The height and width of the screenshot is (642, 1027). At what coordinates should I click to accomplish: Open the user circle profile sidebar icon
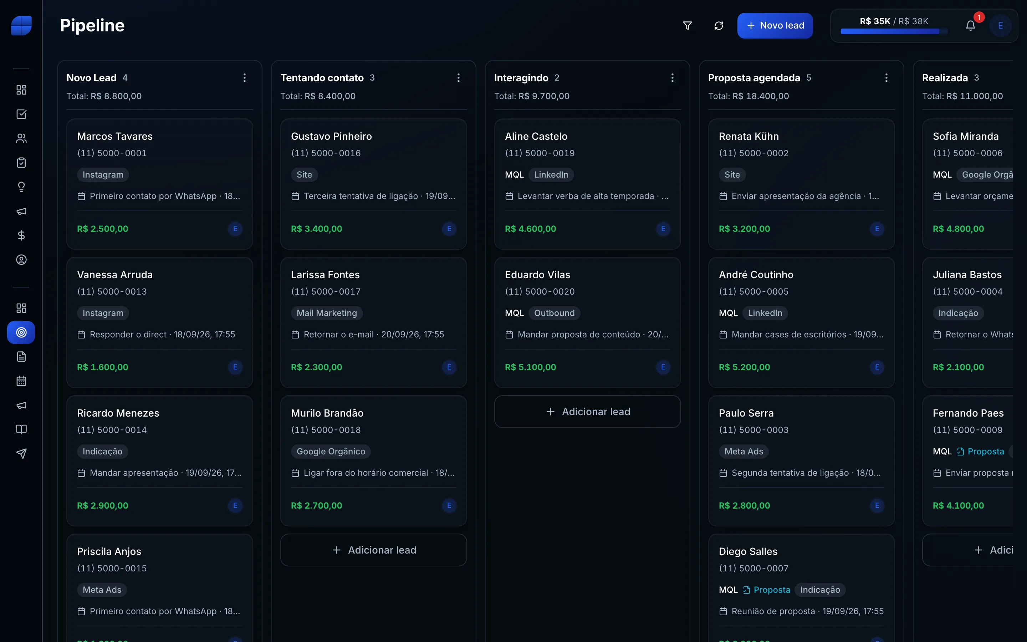[21, 259]
